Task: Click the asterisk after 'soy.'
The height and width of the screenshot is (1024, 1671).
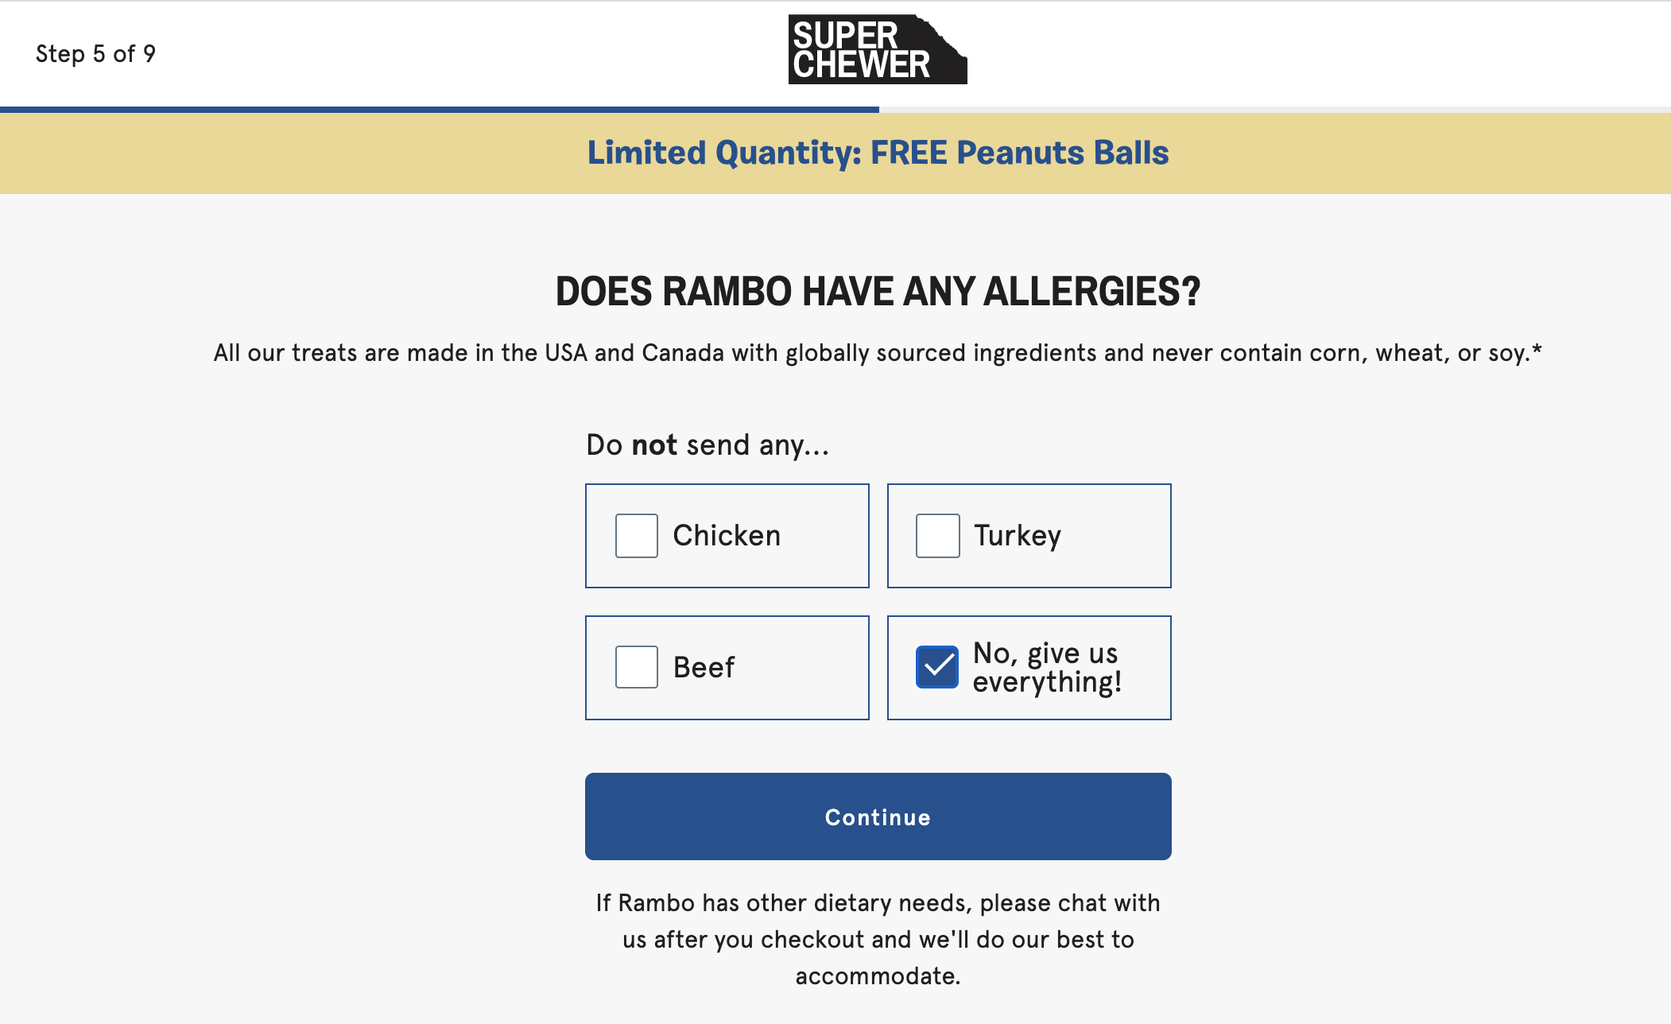Action: tap(1537, 348)
